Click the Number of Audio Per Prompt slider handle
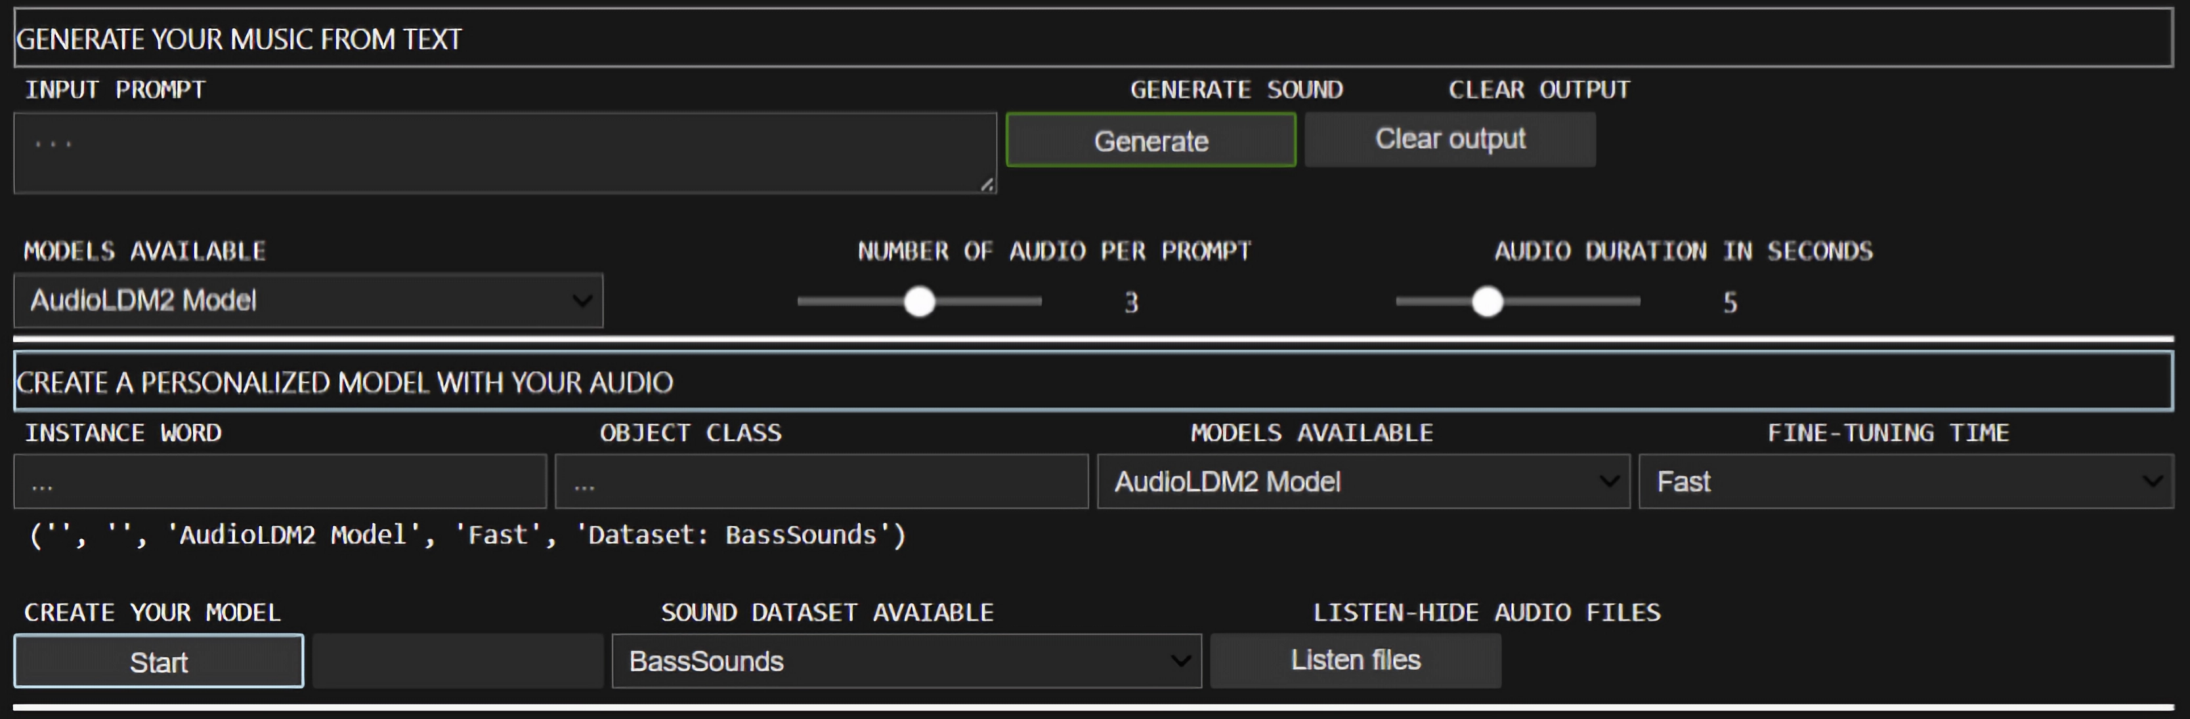This screenshot has height=719, width=2190. pos(919,302)
